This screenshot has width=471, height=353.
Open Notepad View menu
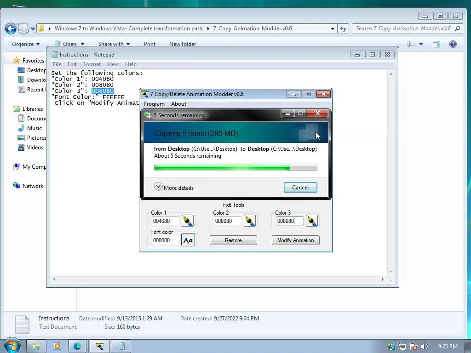113,64
